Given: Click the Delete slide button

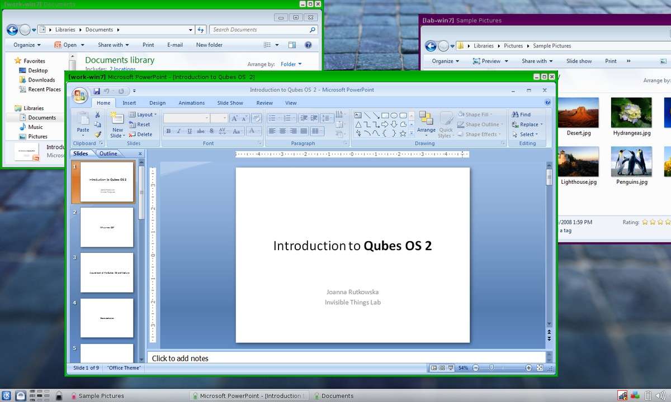Looking at the screenshot, I should (x=140, y=134).
